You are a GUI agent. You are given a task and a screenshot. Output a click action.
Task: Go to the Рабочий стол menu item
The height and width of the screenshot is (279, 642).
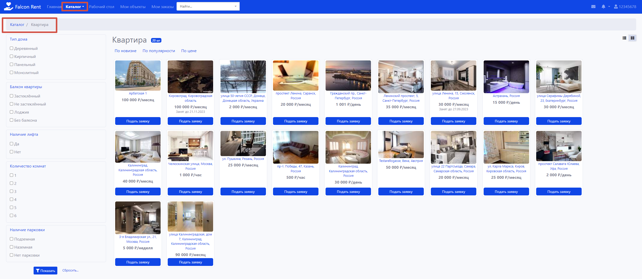pyautogui.click(x=102, y=7)
